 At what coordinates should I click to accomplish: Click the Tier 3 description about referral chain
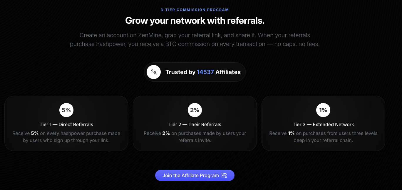(x=323, y=137)
